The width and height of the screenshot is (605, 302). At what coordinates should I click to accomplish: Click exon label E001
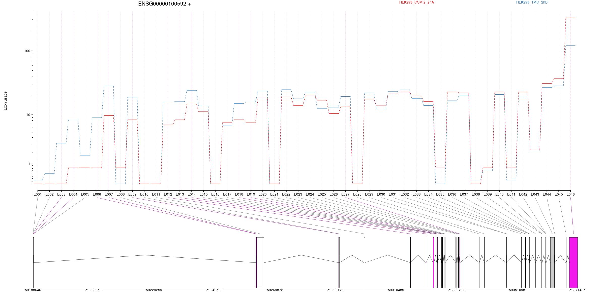(38, 194)
